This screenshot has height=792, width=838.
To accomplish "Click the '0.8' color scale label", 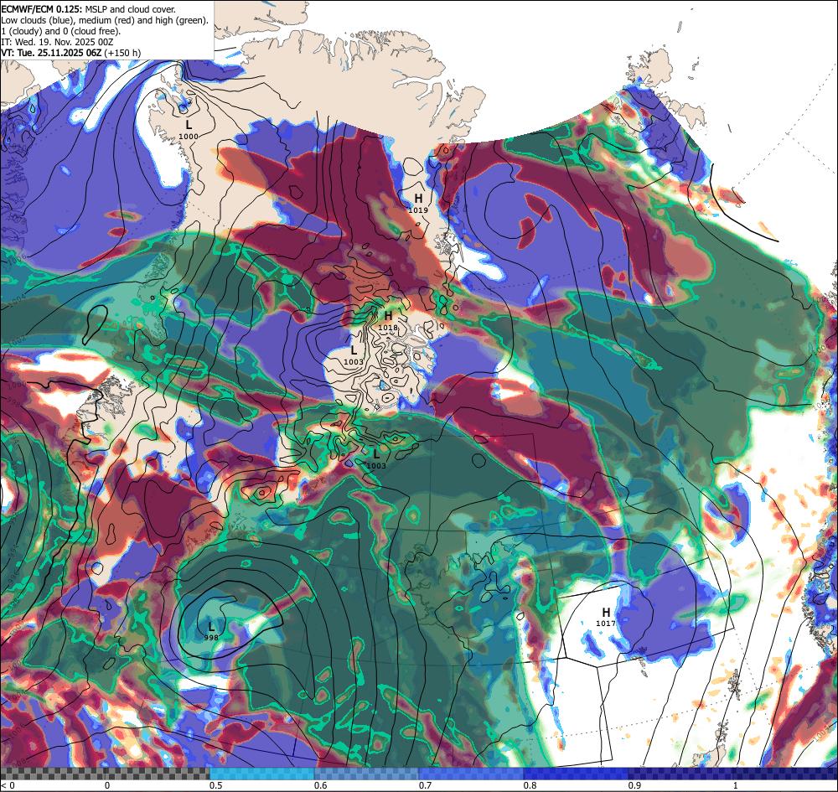I will coord(530,785).
